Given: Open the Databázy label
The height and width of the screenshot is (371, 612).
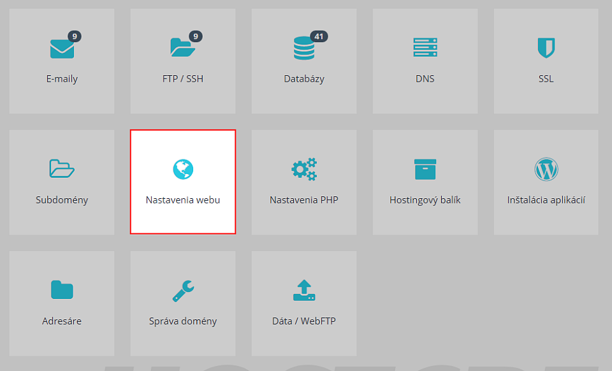Looking at the screenshot, I should coord(304,79).
